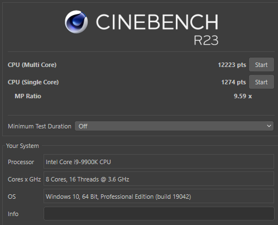
Task: Click the CPU (Single Core) label
Action: (x=33, y=82)
